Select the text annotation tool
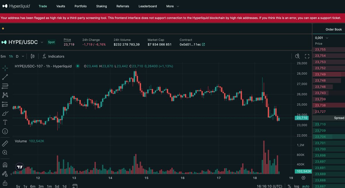The image size is (345, 188). 5,122
